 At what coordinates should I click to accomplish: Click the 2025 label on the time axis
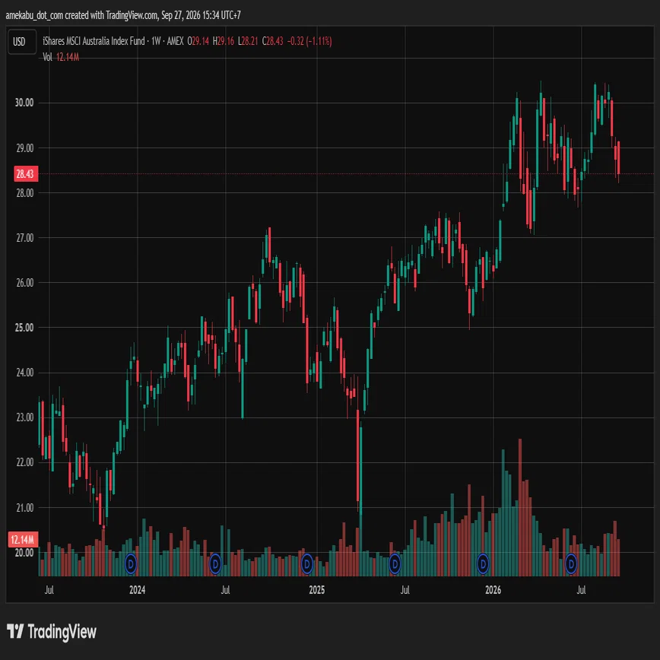coord(316,590)
